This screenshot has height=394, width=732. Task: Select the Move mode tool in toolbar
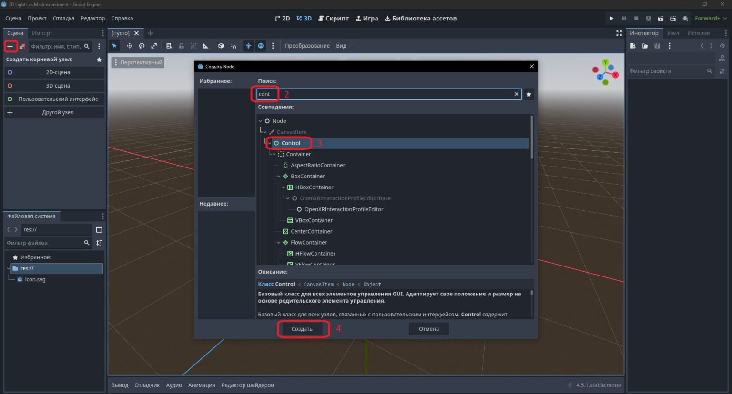pos(129,46)
